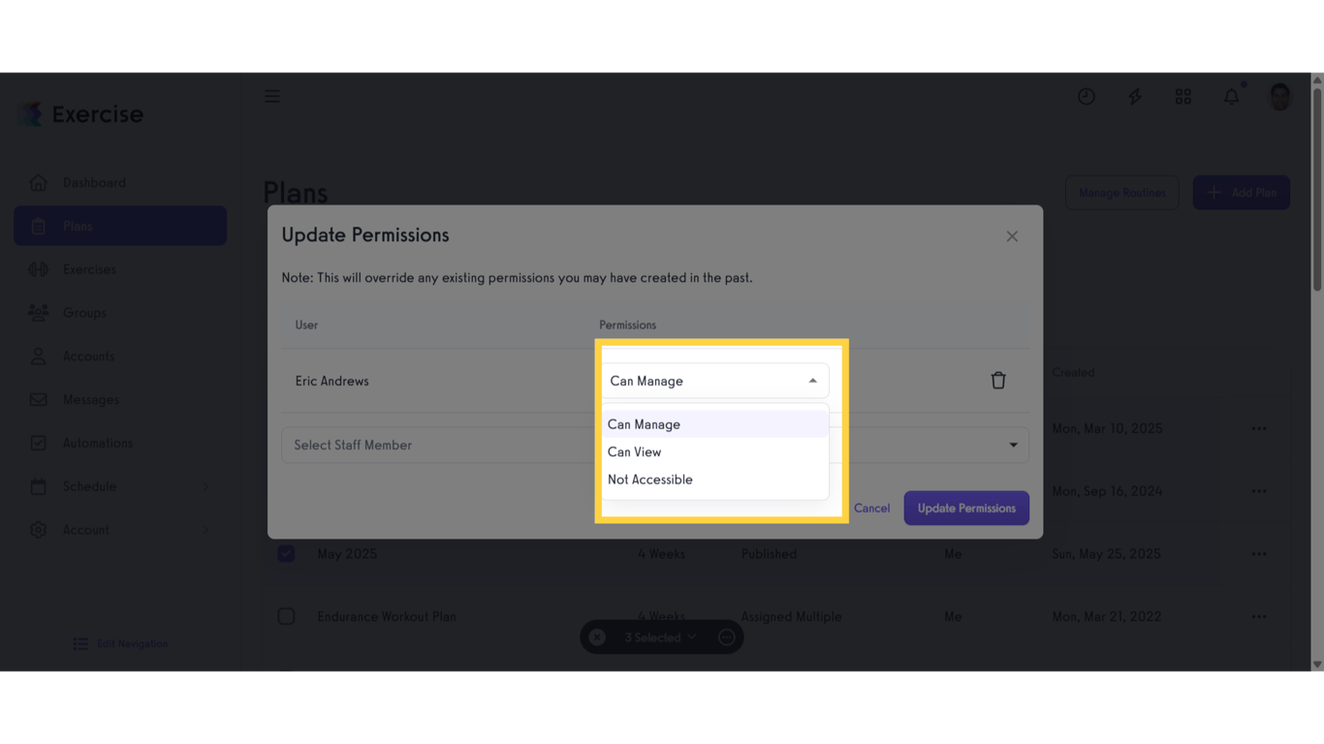The image size is (1324, 744).
Task: Open the Can Manage permissions dropdown
Action: point(715,381)
